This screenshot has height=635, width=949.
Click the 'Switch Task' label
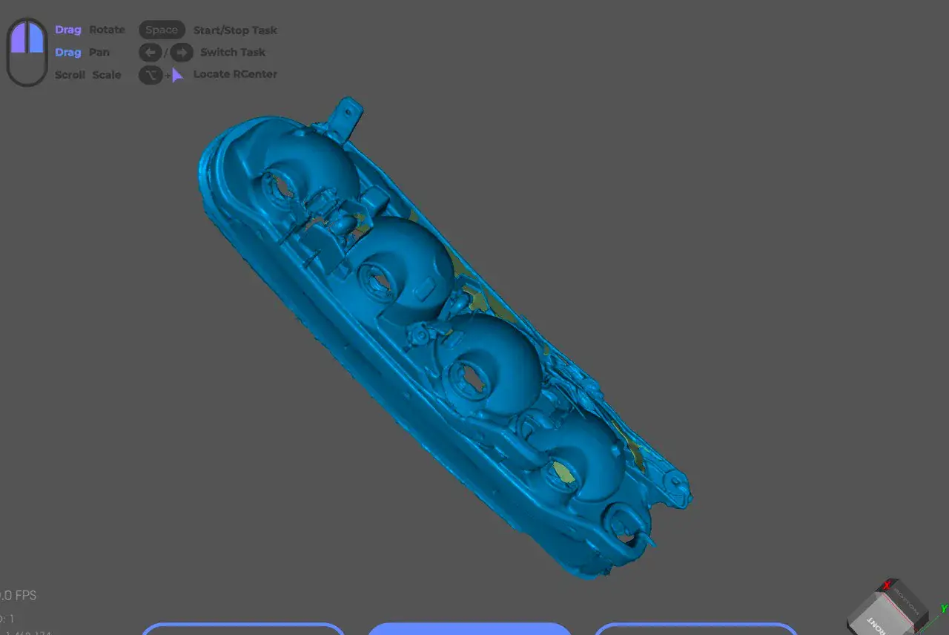pyautogui.click(x=233, y=53)
